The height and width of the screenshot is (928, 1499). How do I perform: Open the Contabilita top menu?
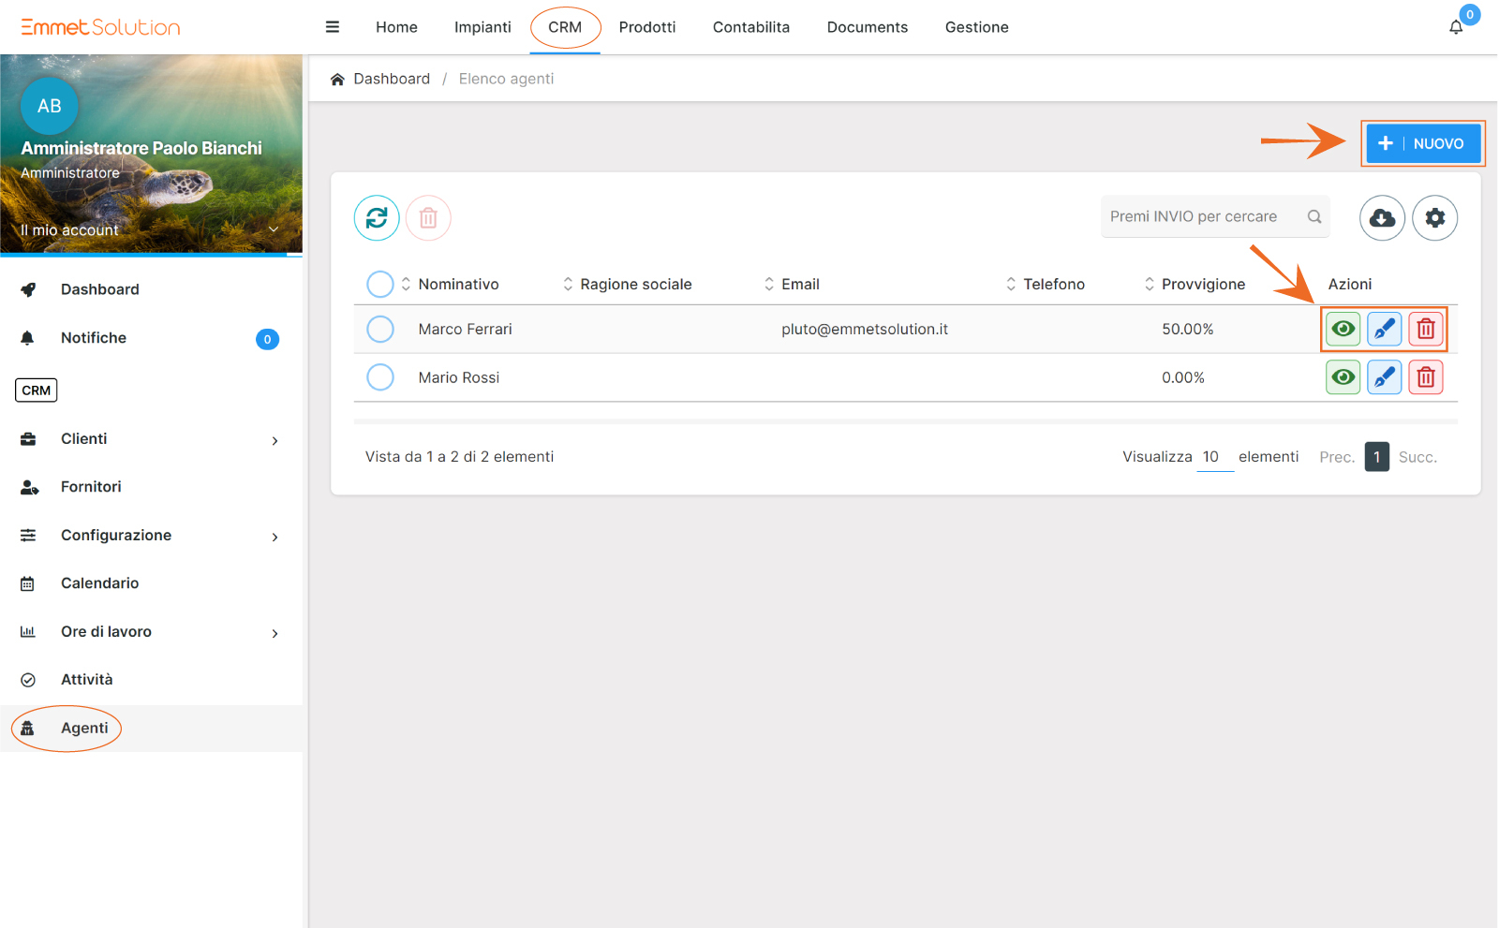click(750, 27)
